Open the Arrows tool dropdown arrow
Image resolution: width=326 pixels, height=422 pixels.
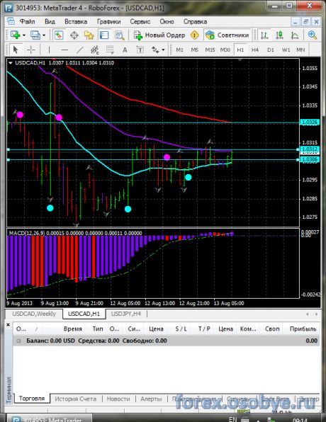163,50
